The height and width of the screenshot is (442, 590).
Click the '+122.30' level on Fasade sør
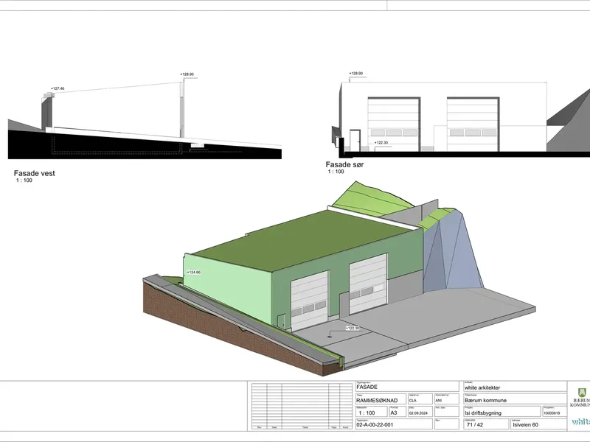point(381,143)
